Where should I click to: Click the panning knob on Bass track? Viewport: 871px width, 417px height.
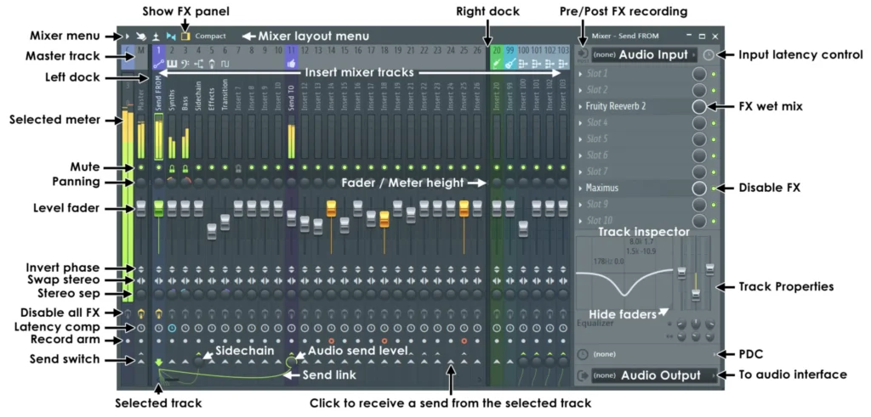tap(185, 182)
